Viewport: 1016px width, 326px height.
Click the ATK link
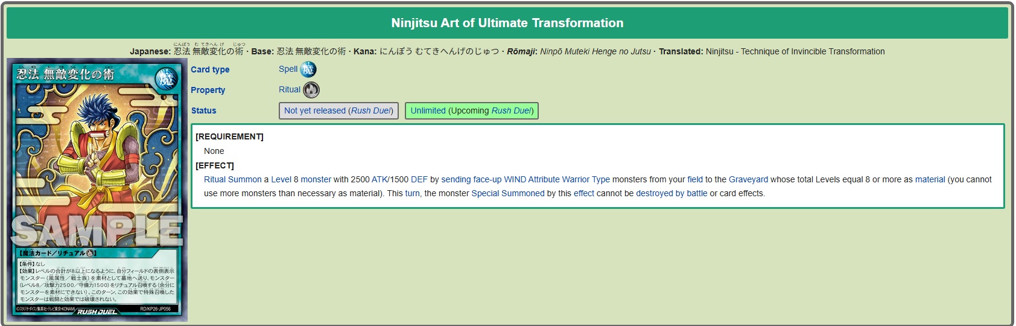click(x=380, y=179)
